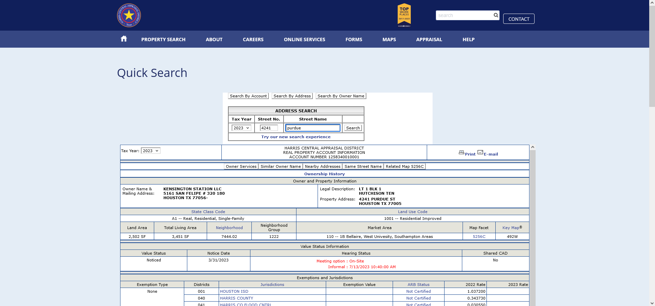The width and height of the screenshot is (655, 306).
Task: Click the 3,451 SF living area value
Action: click(x=180, y=237)
